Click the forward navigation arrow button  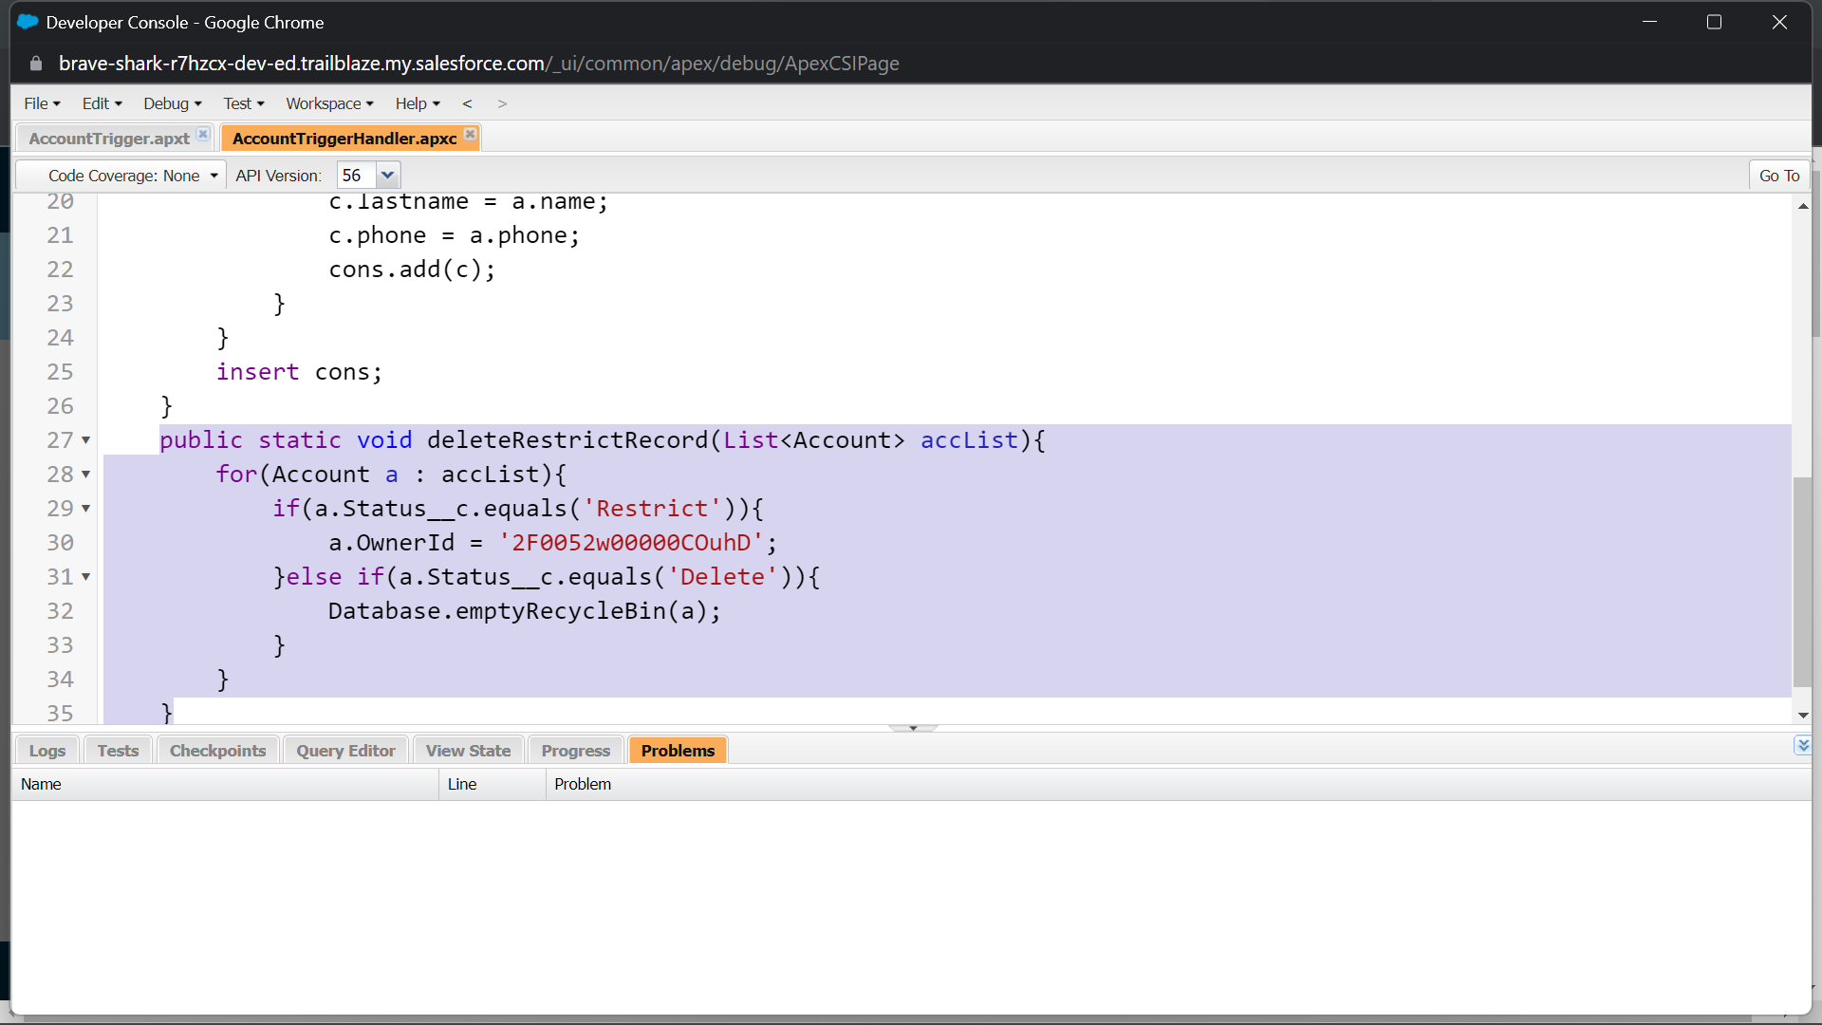(502, 103)
